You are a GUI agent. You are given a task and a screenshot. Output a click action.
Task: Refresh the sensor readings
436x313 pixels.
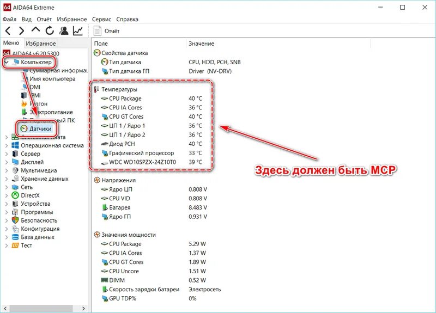[50, 30]
